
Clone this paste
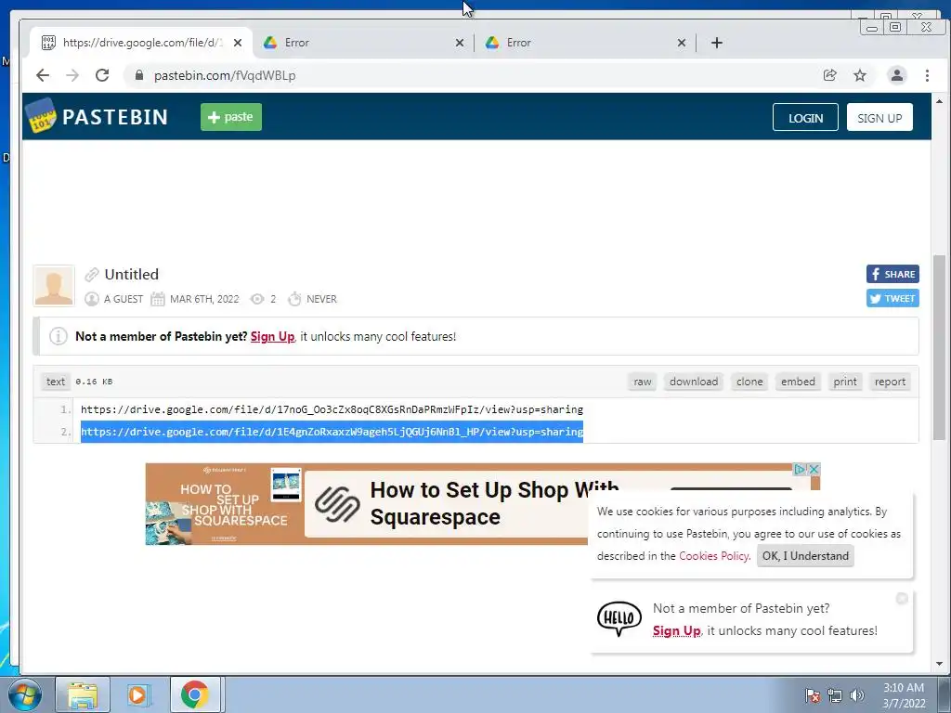(749, 382)
